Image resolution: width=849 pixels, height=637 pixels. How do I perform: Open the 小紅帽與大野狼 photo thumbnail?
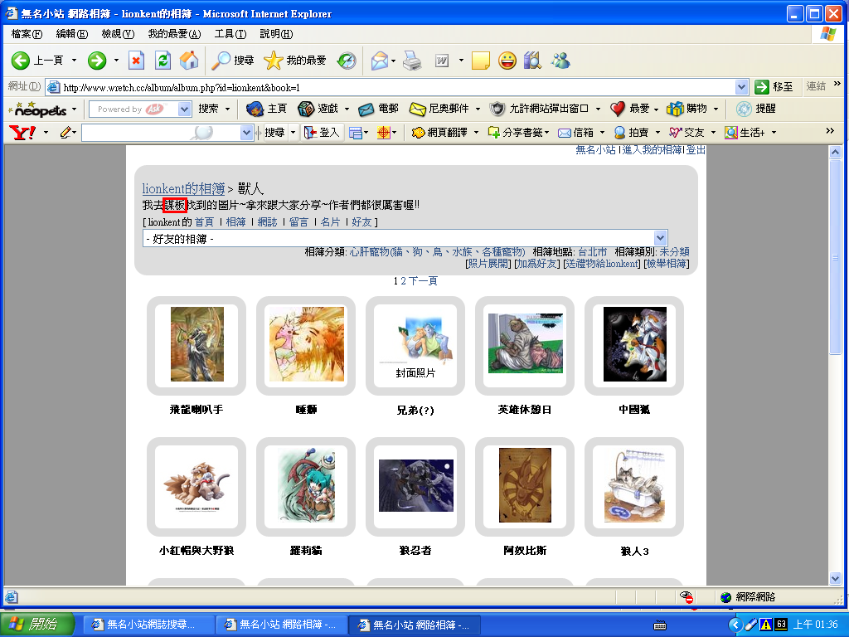[x=196, y=485]
